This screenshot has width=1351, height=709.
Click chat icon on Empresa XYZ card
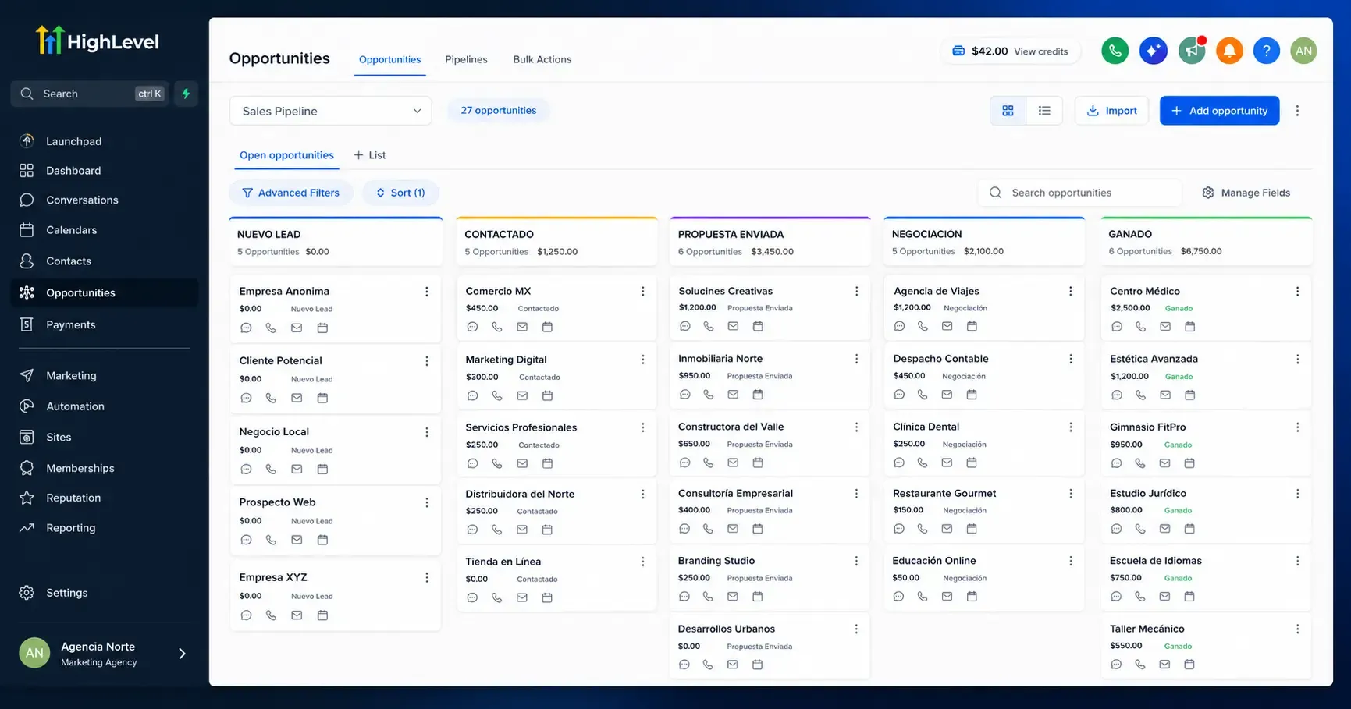click(x=246, y=615)
